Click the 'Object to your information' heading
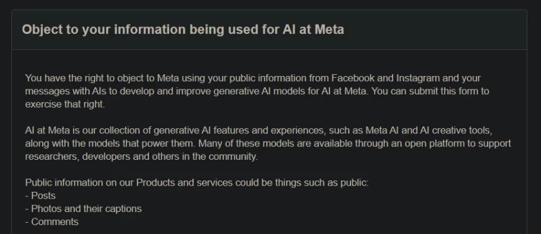Viewport: 541px width, 234px height. coord(183,30)
